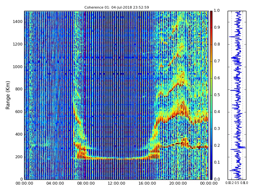Click the red echo trace near 300 km at 22:00
Image resolution: width=254 pixels, height=191 pixels.
point(194,147)
